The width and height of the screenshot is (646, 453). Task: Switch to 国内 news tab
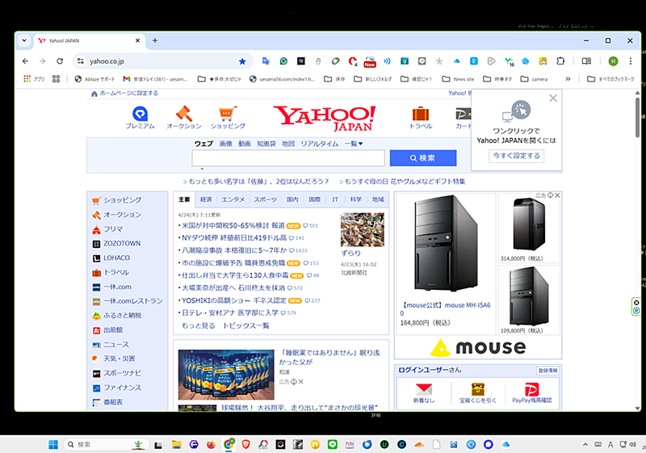(x=292, y=199)
